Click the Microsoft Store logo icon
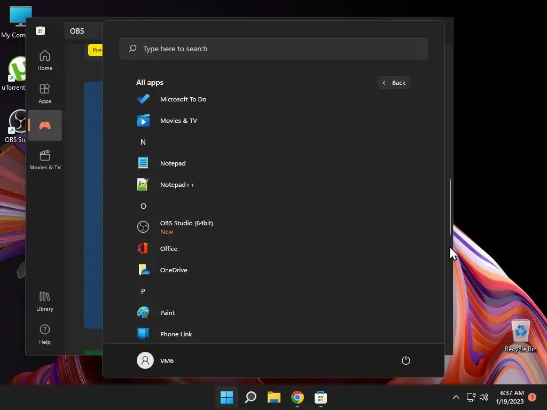This screenshot has height=410, width=547. tap(41, 30)
